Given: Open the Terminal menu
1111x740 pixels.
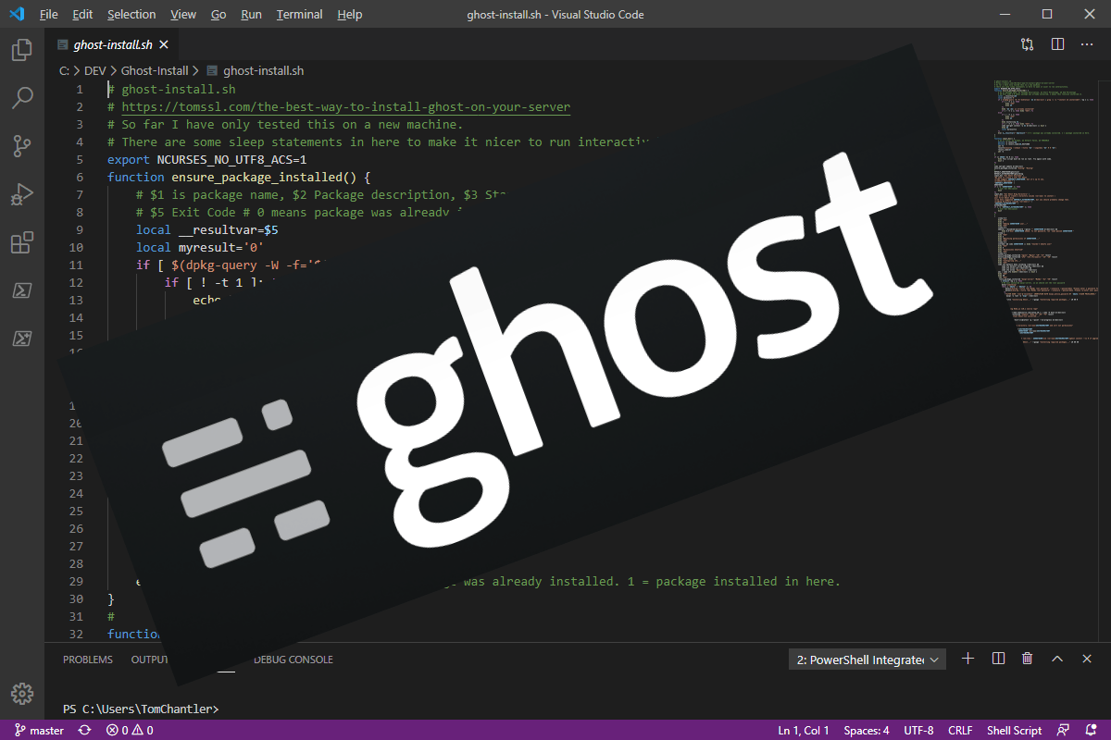Looking at the screenshot, I should coord(297,14).
